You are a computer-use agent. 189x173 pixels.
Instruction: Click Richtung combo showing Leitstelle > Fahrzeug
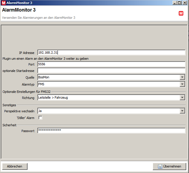pyautogui.click(x=111, y=97)
